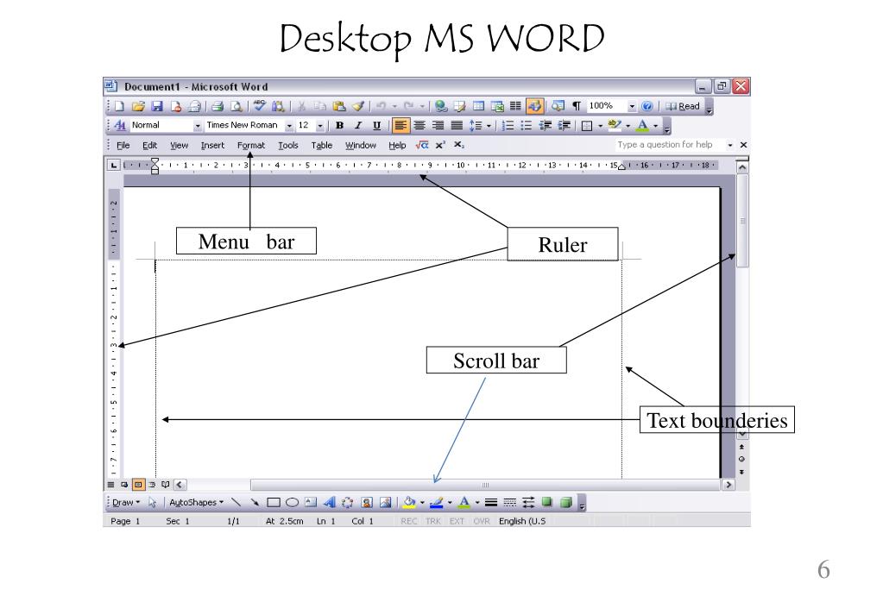Toggle Center alignment
The height and width of the screenshot is (596, 883).
(419, 125)
